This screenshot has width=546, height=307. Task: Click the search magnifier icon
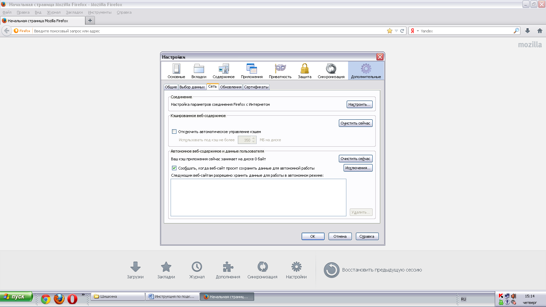[516, 31]
